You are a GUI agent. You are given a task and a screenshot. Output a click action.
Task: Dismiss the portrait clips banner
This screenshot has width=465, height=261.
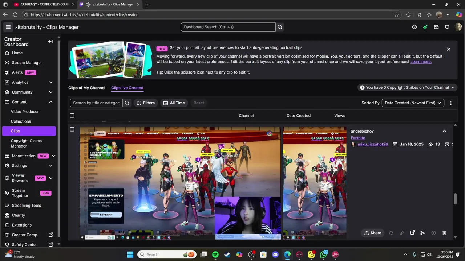[x=449, y=49]
